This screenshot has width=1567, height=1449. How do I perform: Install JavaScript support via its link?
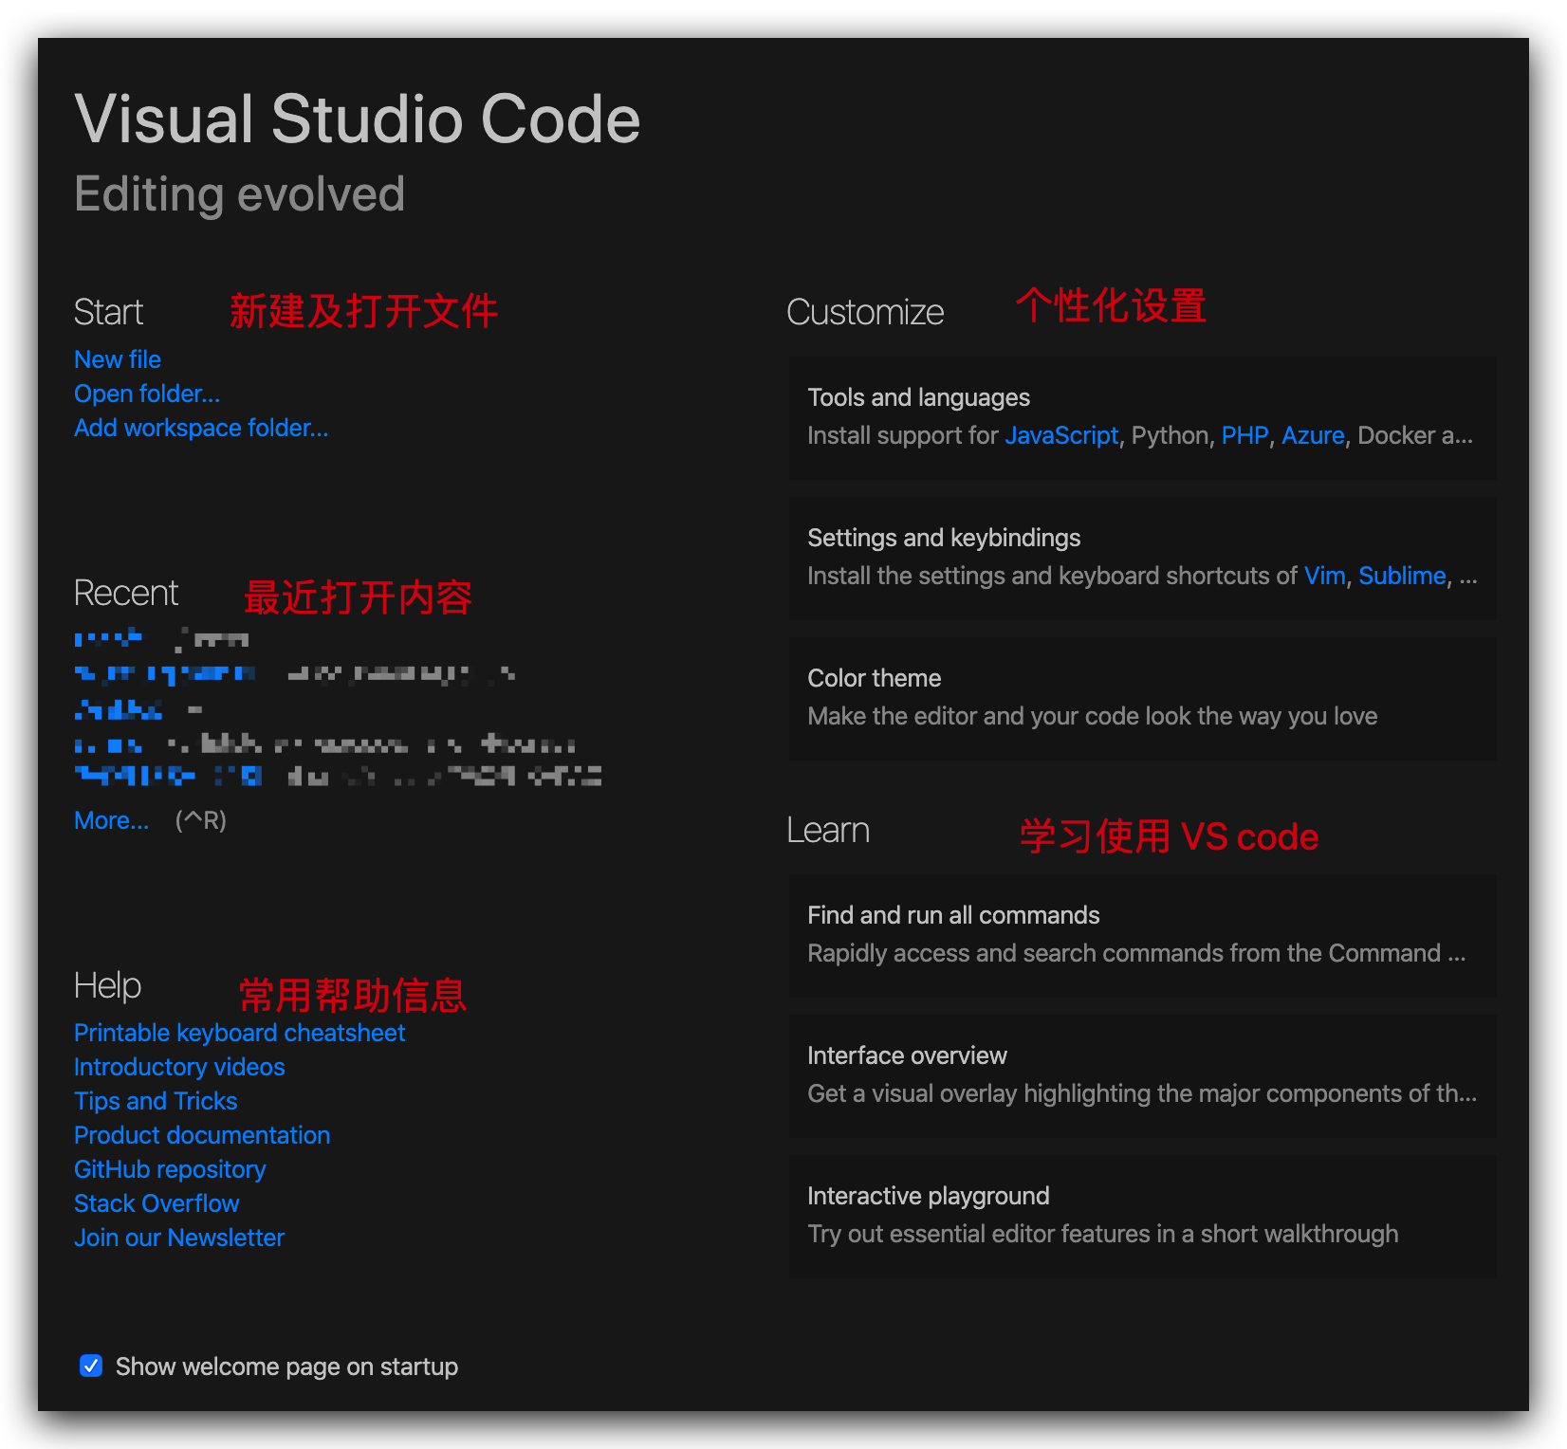click(1060, 435)
